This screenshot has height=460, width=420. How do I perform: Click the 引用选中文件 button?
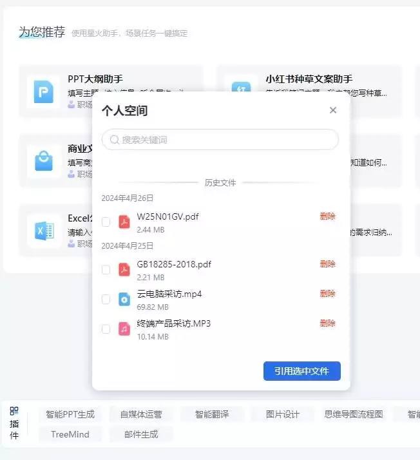(302, 371)
